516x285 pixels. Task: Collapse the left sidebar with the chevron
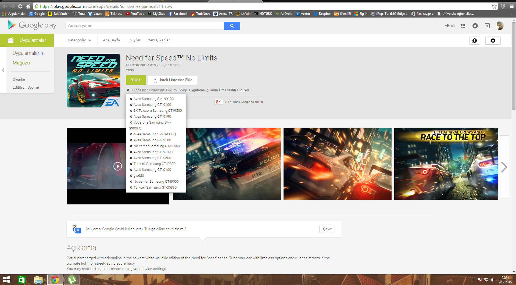(x=3, y=70)
